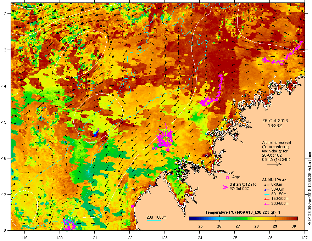
Task: Click the small magenta marker on coast near 122E
Action: pos(132,206)
